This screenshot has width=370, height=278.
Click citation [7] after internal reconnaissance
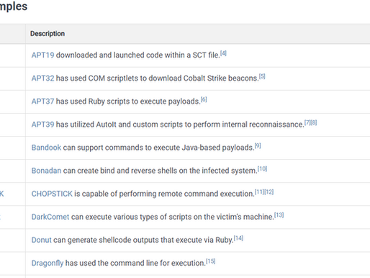click(307, 122)
